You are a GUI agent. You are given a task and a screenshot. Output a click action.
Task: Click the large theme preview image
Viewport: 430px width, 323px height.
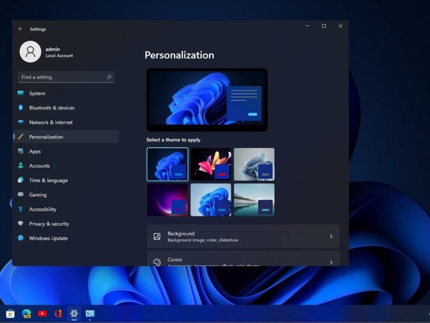click(x=207, y=100)
